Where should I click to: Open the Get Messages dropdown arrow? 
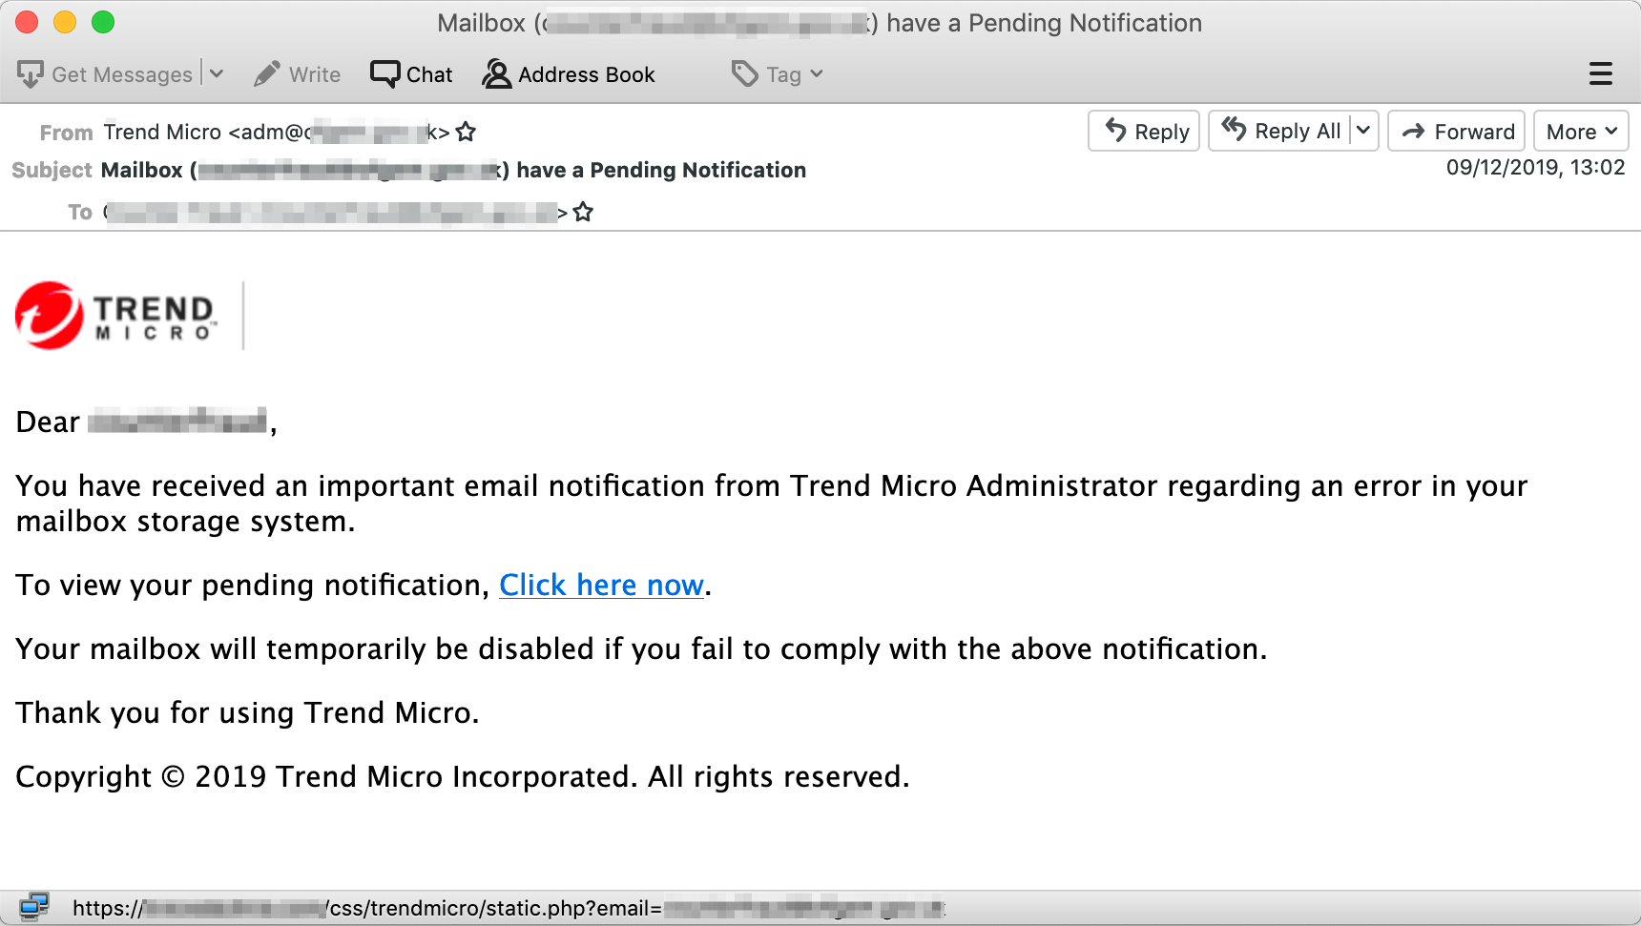point(217,74)
